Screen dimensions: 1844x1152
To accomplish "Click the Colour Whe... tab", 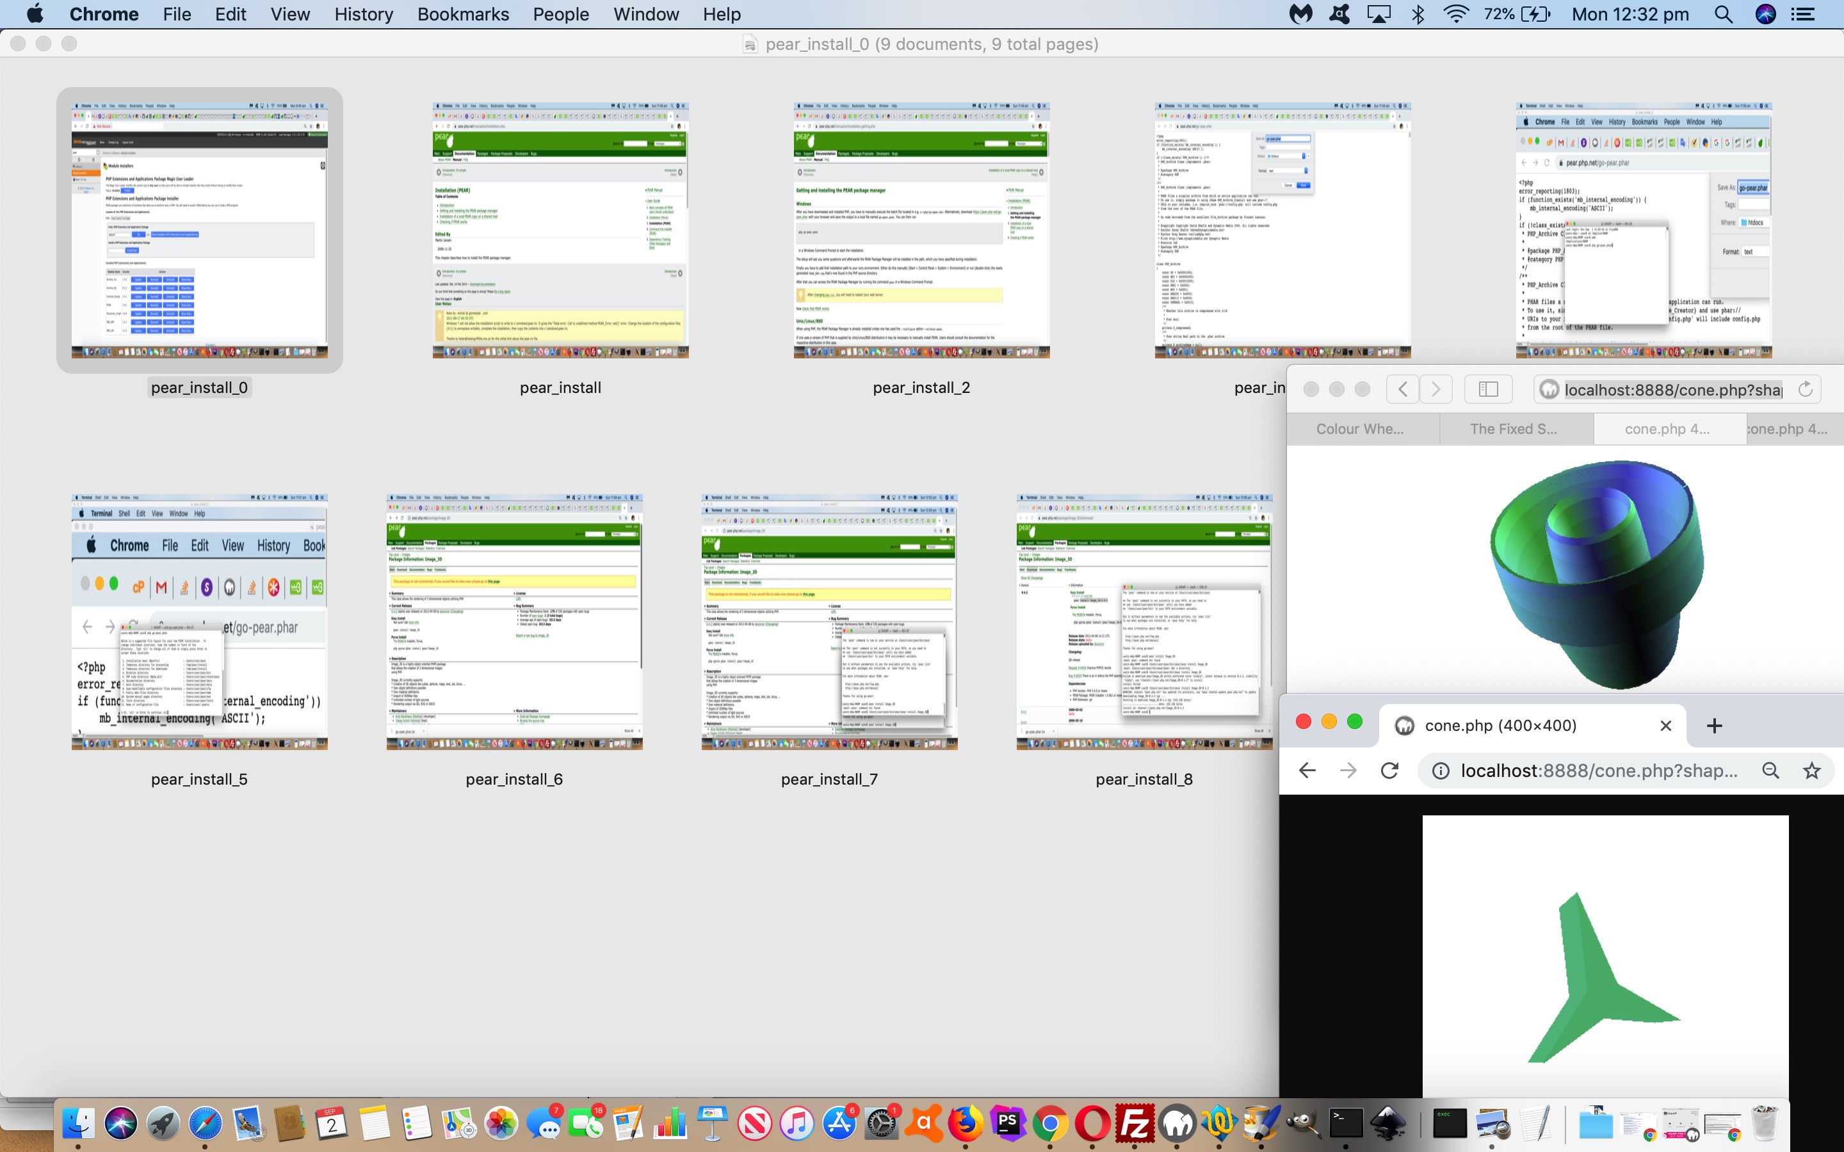I will [x=1359, y=428].
